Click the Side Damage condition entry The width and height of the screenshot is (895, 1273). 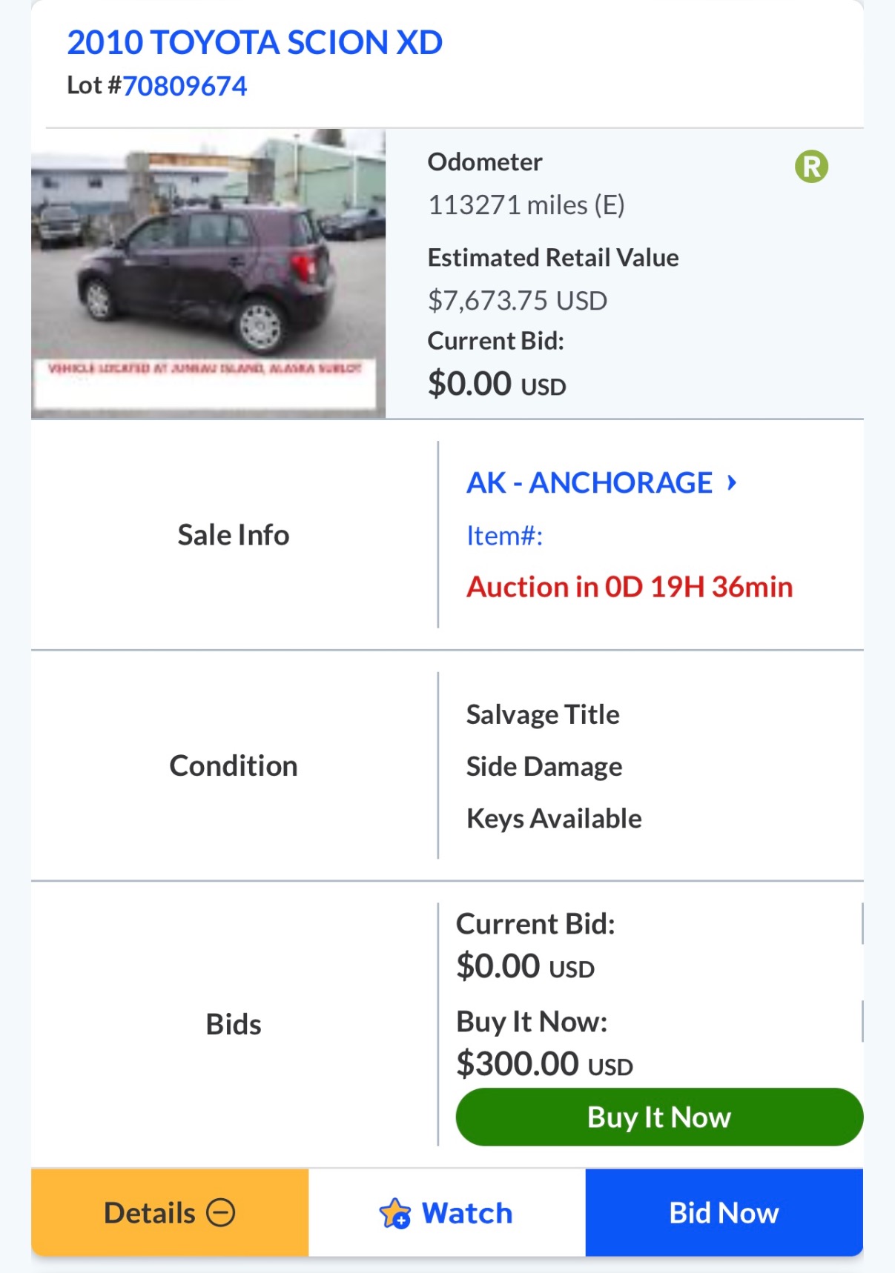pyautogui.click(x=544, y=766)
